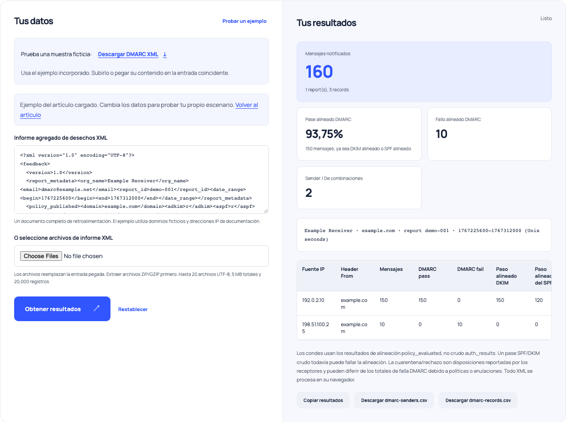Viewport: 566px width, 423px height.
Task: Focus the XML report text area
Action: (141, 179)
